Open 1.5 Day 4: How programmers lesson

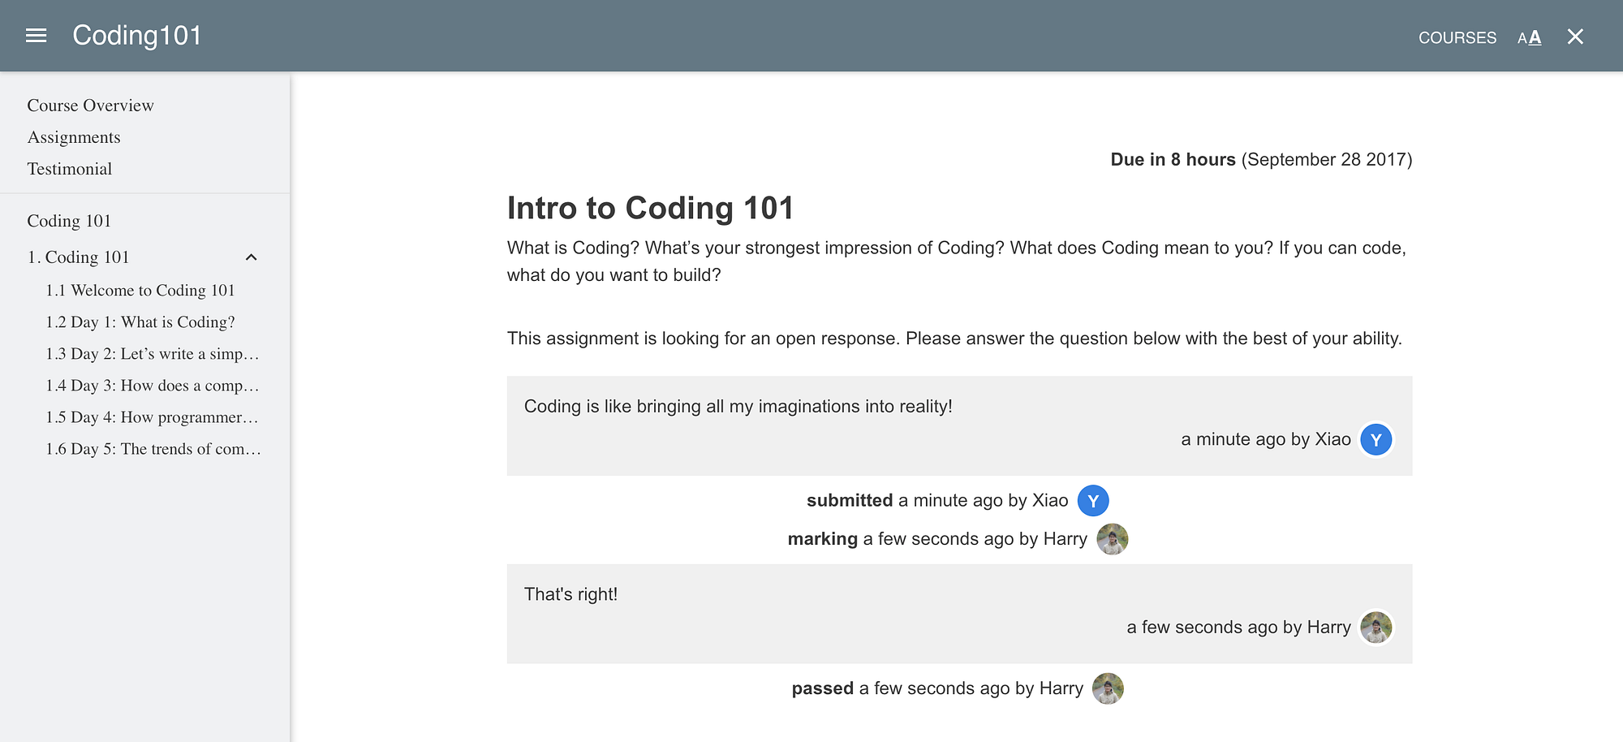(x=152, y=417)
